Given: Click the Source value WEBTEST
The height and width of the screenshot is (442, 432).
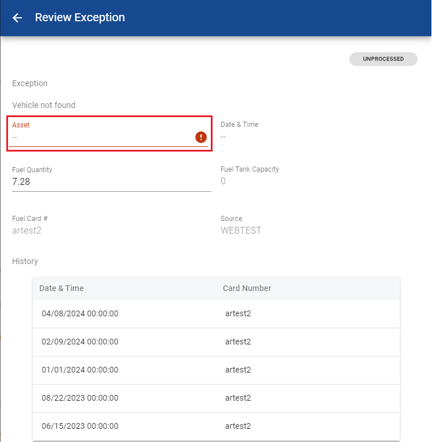Looking at the screenshot, I should [241, 231].
